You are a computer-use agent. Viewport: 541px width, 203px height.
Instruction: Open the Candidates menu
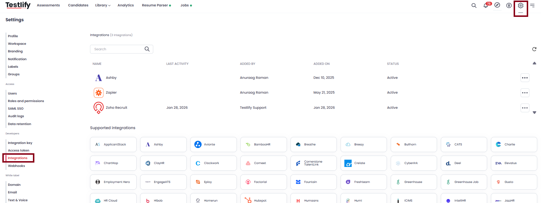point(78,5)
